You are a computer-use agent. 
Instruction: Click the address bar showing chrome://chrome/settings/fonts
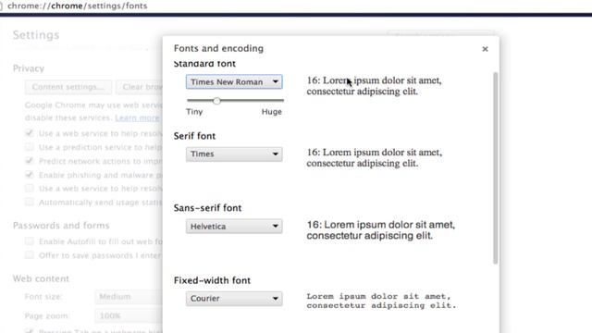(78, 6)
